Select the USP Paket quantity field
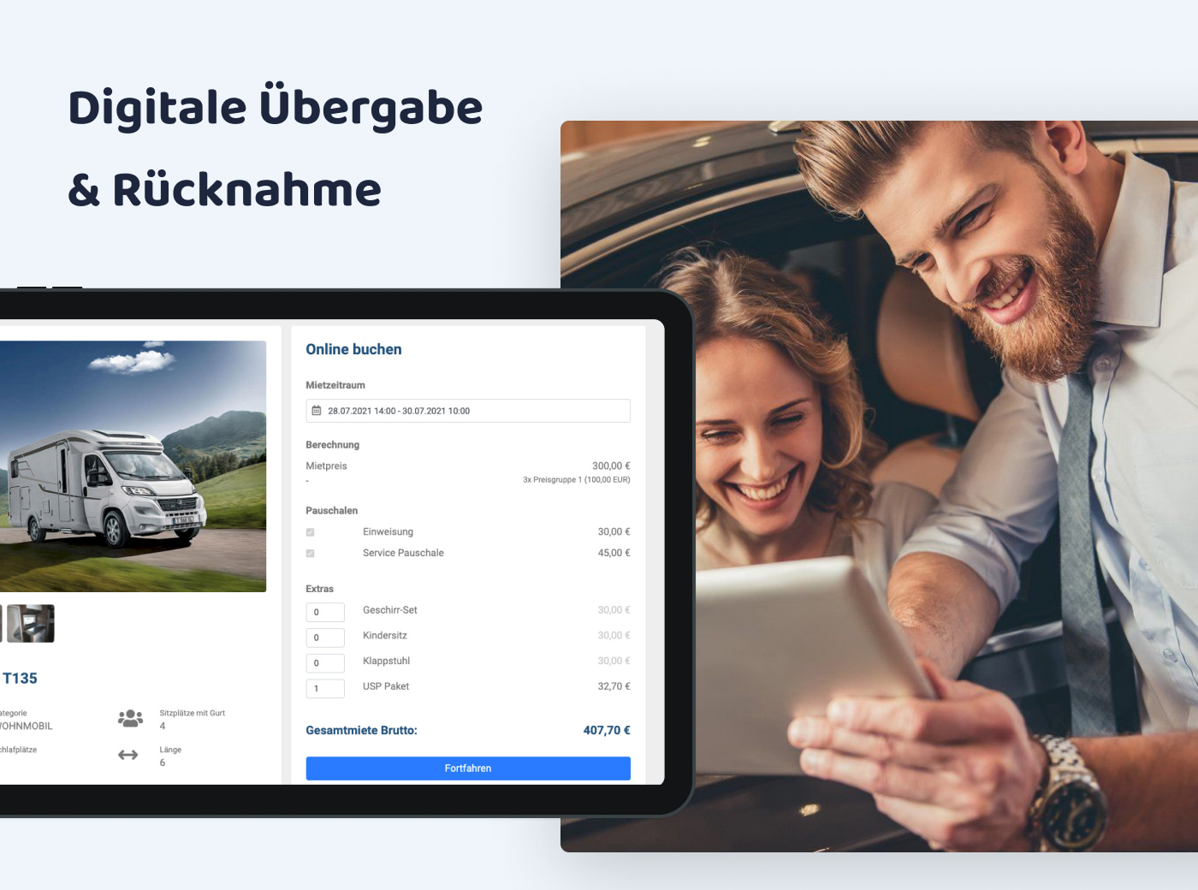This screenshot has height=890, width=1198. pos(325,688)
